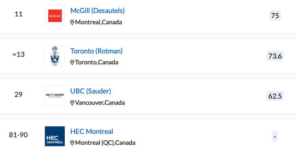Click the =13 rank label
Viewport: 296px width, 151px height.
click(x=18, y=54)
